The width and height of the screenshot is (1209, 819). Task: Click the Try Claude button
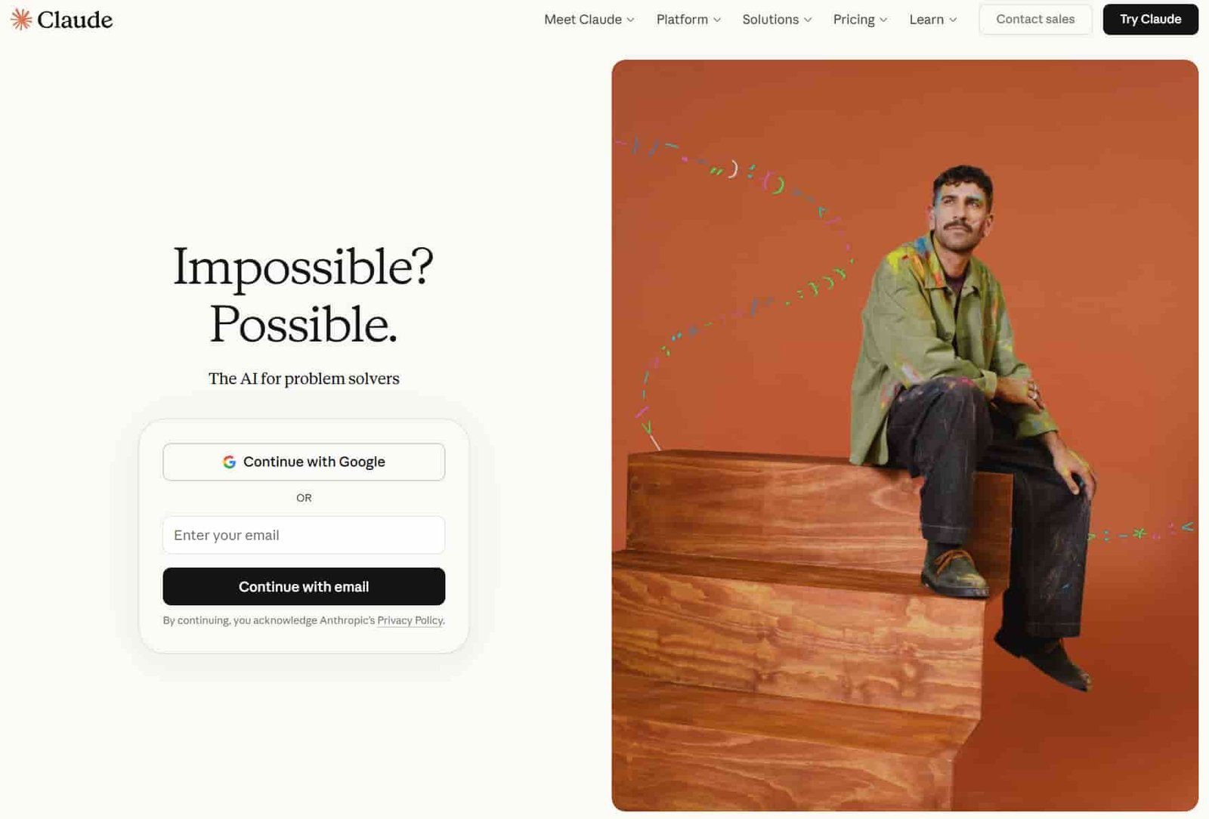pyautogui.click(x=1150, y=20)
